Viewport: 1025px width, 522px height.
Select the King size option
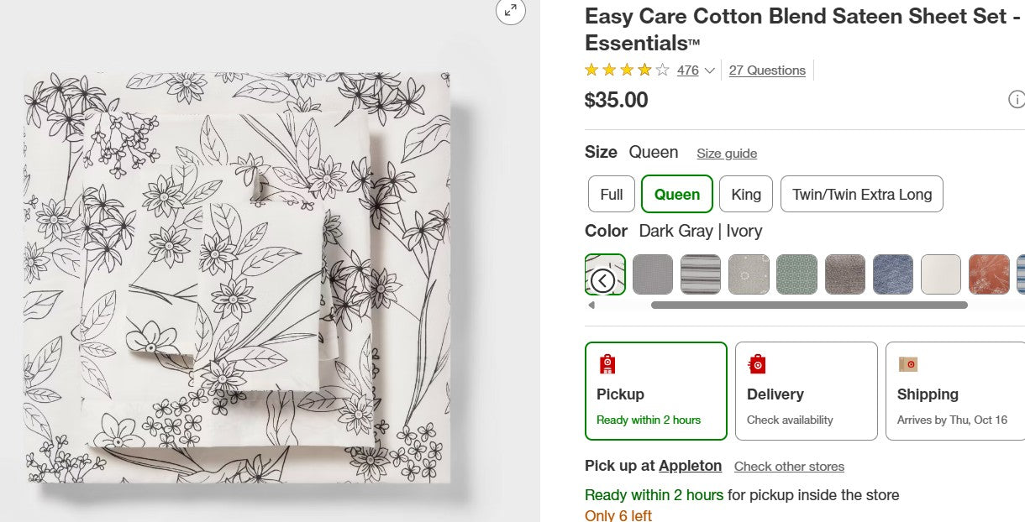[x=745, y=195]
